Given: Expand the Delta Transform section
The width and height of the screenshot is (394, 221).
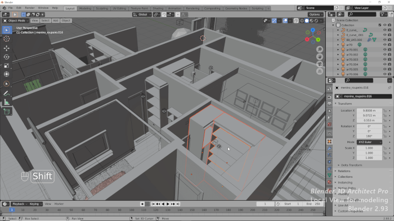Looking at the screenshot, I should 351,165.
